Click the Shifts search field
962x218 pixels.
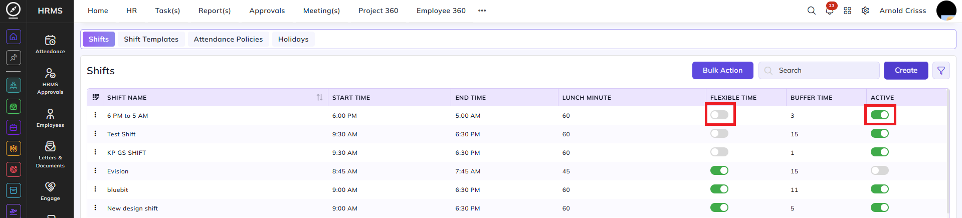click(819, 71)
